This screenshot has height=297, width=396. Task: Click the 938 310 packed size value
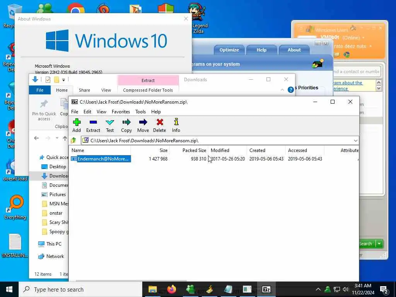tap(198, 159)
